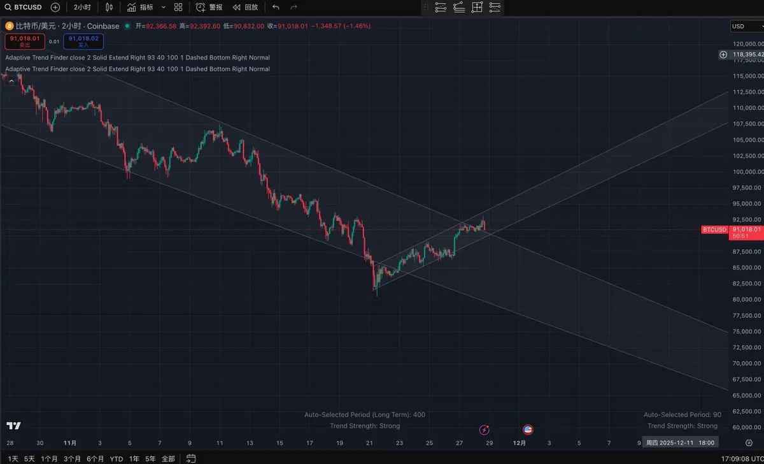Set the date range to 3个月
764x464 pixels.
coord(73,458)
